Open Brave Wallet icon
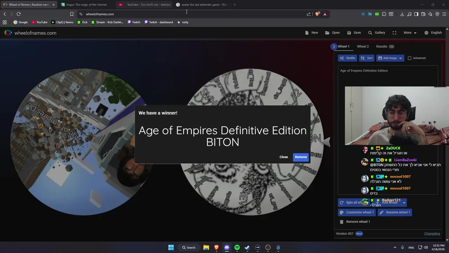Image resolution: width=449 pixels, height=253 pixels. coord(423,14)
